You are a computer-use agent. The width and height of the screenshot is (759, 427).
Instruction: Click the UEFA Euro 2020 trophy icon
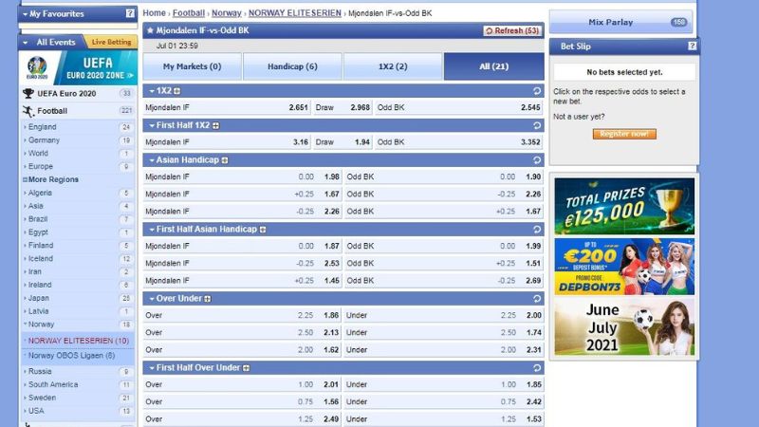[x=28, y=93]
